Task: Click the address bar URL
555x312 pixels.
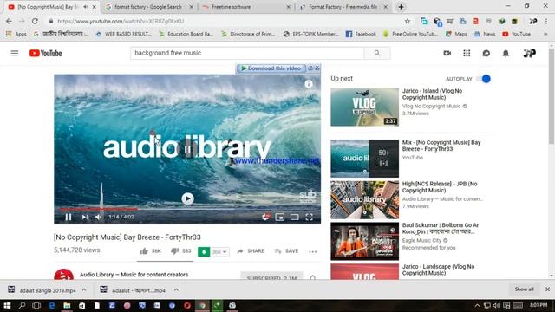Action: pos(121,21)
